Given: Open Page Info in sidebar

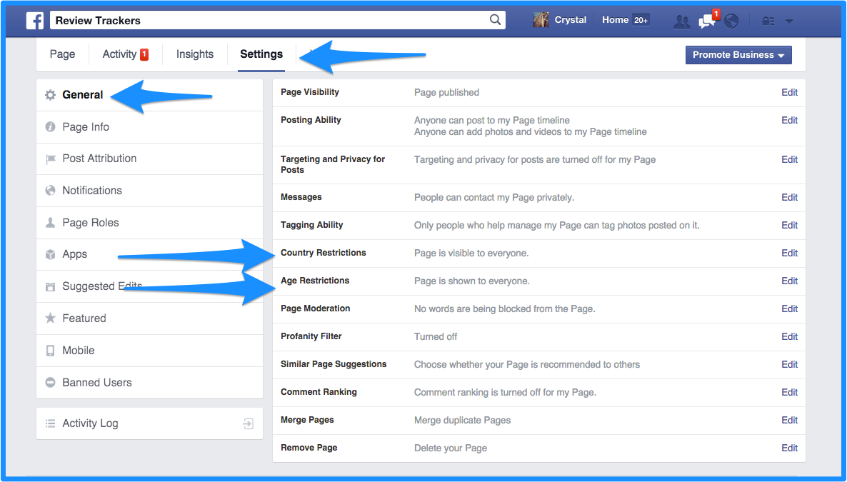Looking at the screenshot, I should coord(150,127).
